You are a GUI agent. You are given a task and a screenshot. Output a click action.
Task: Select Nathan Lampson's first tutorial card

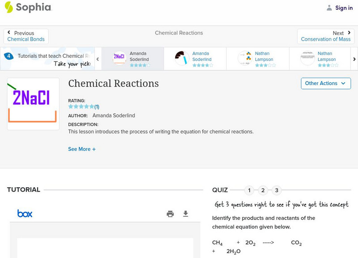258,58
